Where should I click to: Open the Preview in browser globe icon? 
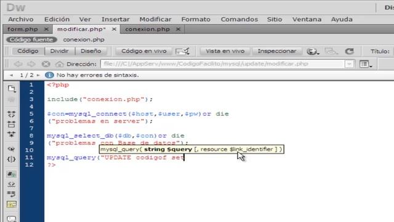point(313,51)
